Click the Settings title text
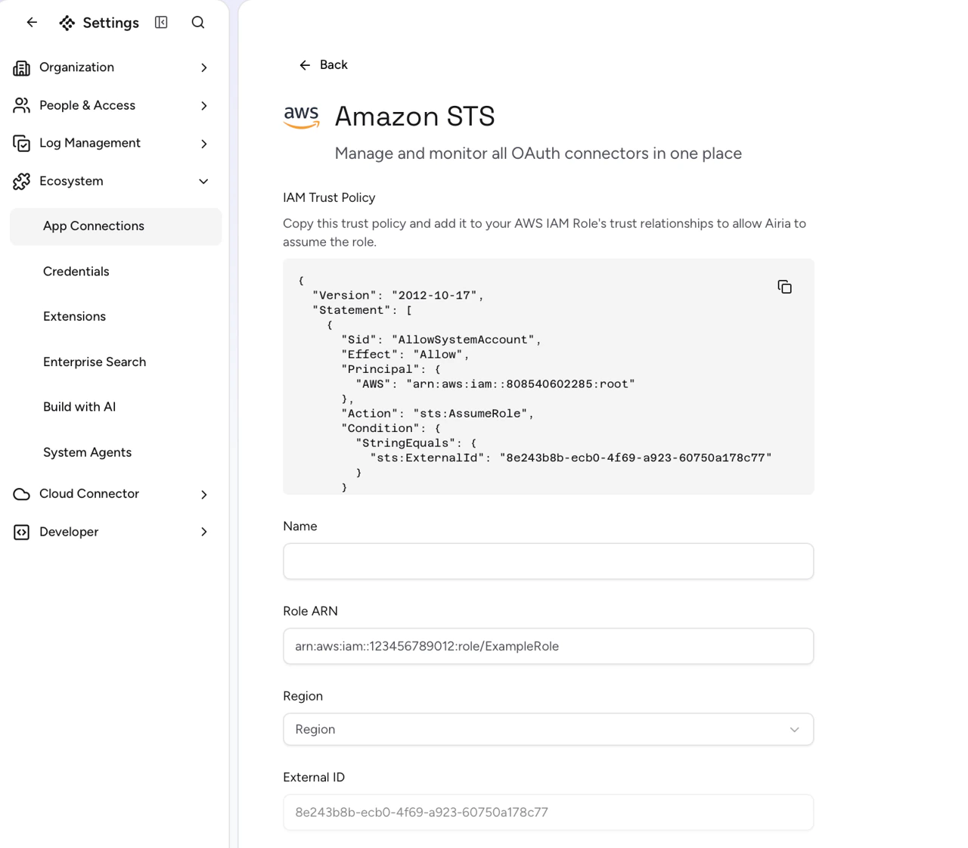 click(110, 23)
